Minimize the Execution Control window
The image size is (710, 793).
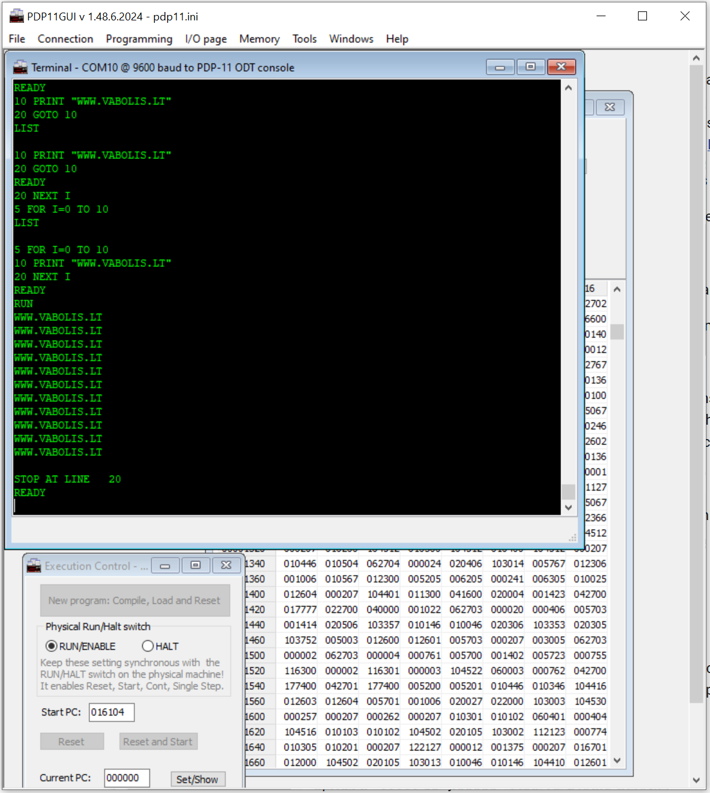165,565
